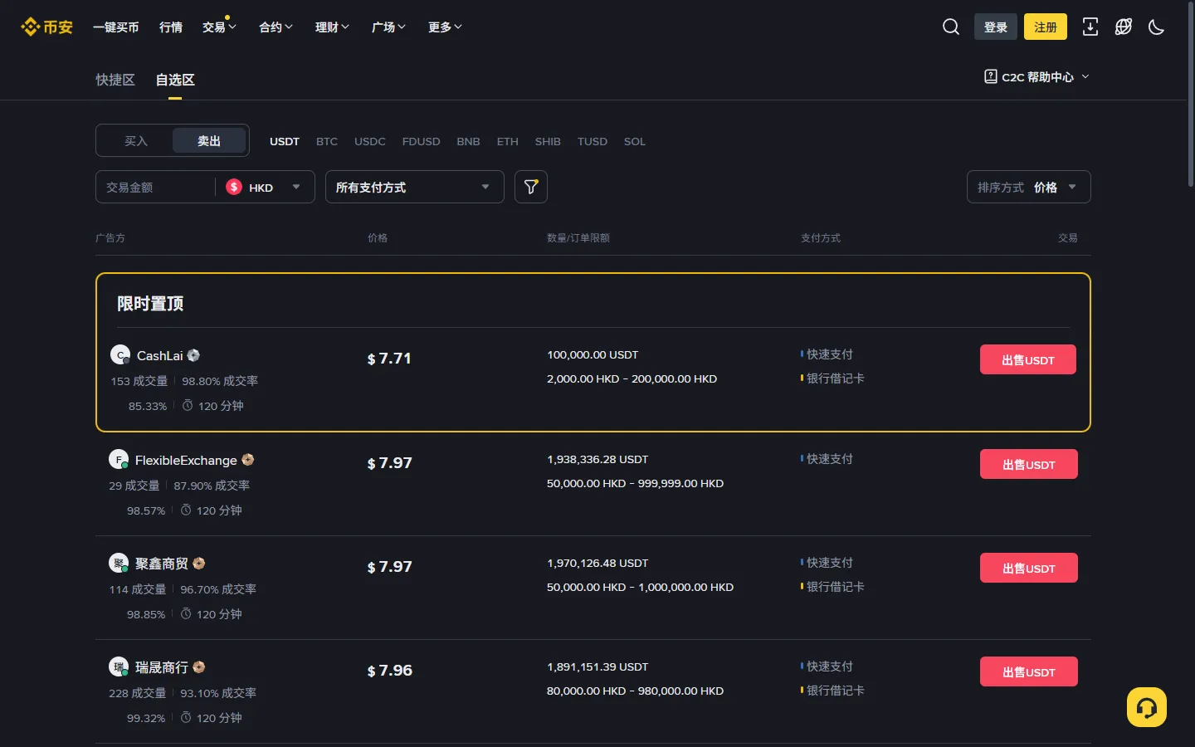1195x747 pixels.
Task: Select ETH coin tab
Action: point(508,141)
